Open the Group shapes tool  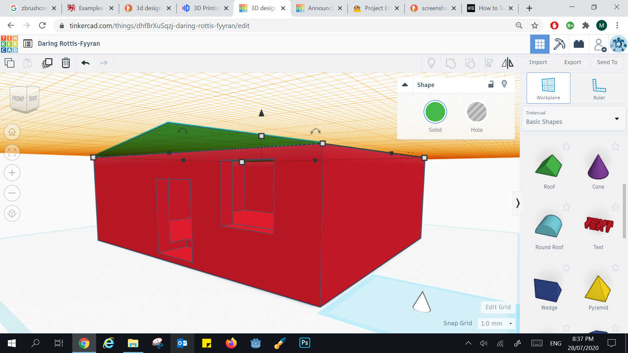click(451, 63)
